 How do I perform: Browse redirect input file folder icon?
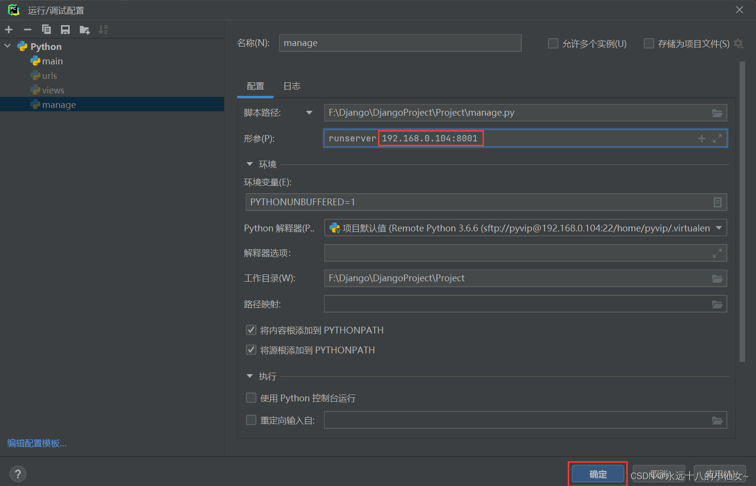click(x=717, y=420)
